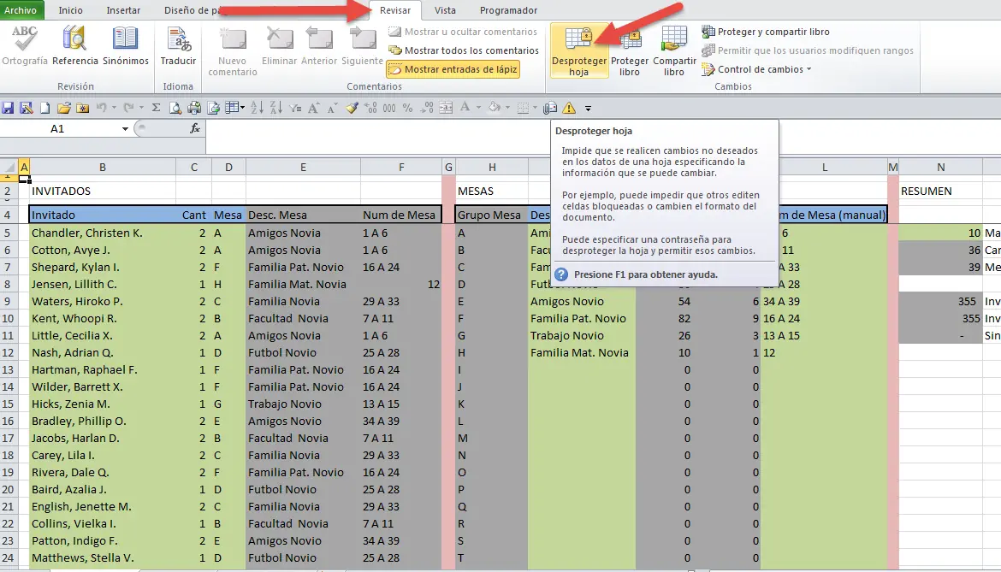Click the open folder icon

pyautogui.click(x=63, y=108)
